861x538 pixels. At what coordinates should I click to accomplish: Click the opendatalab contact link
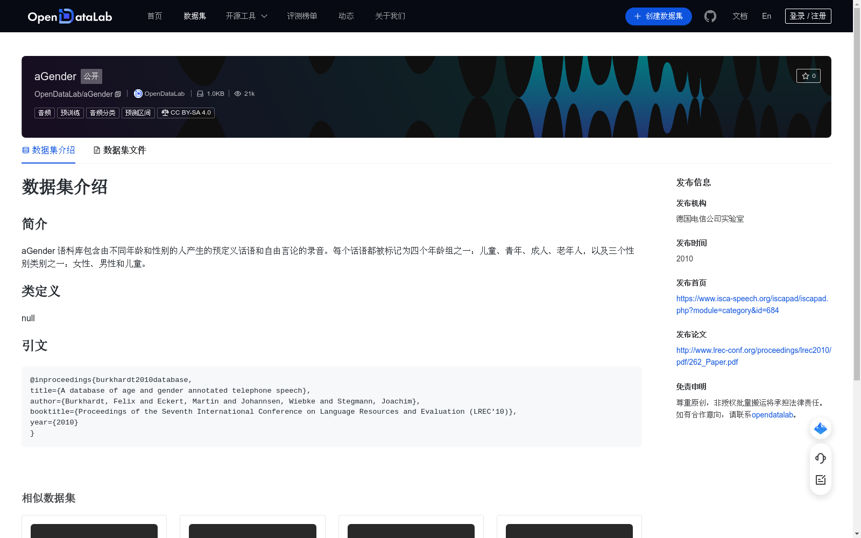tap(772, 415)
